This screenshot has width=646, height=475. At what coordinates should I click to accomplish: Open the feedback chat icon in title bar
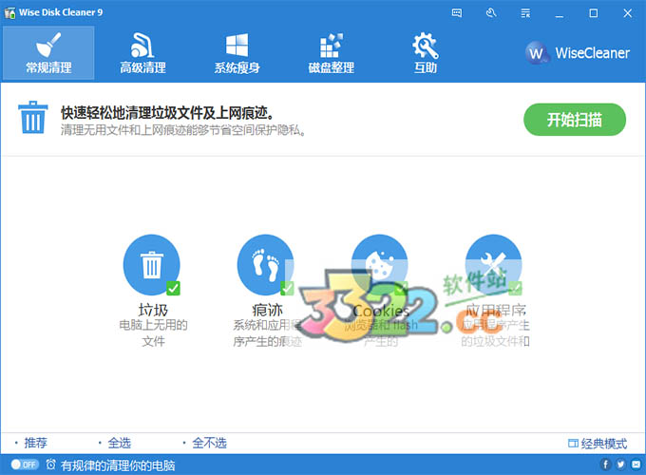tap(457, 13)
